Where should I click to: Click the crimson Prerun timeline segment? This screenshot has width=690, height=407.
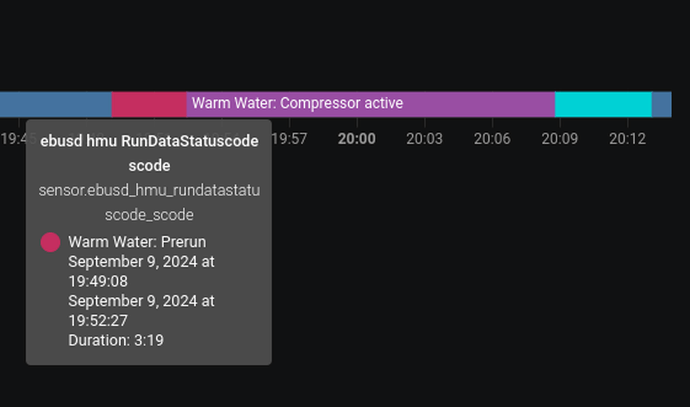(149, 104)
